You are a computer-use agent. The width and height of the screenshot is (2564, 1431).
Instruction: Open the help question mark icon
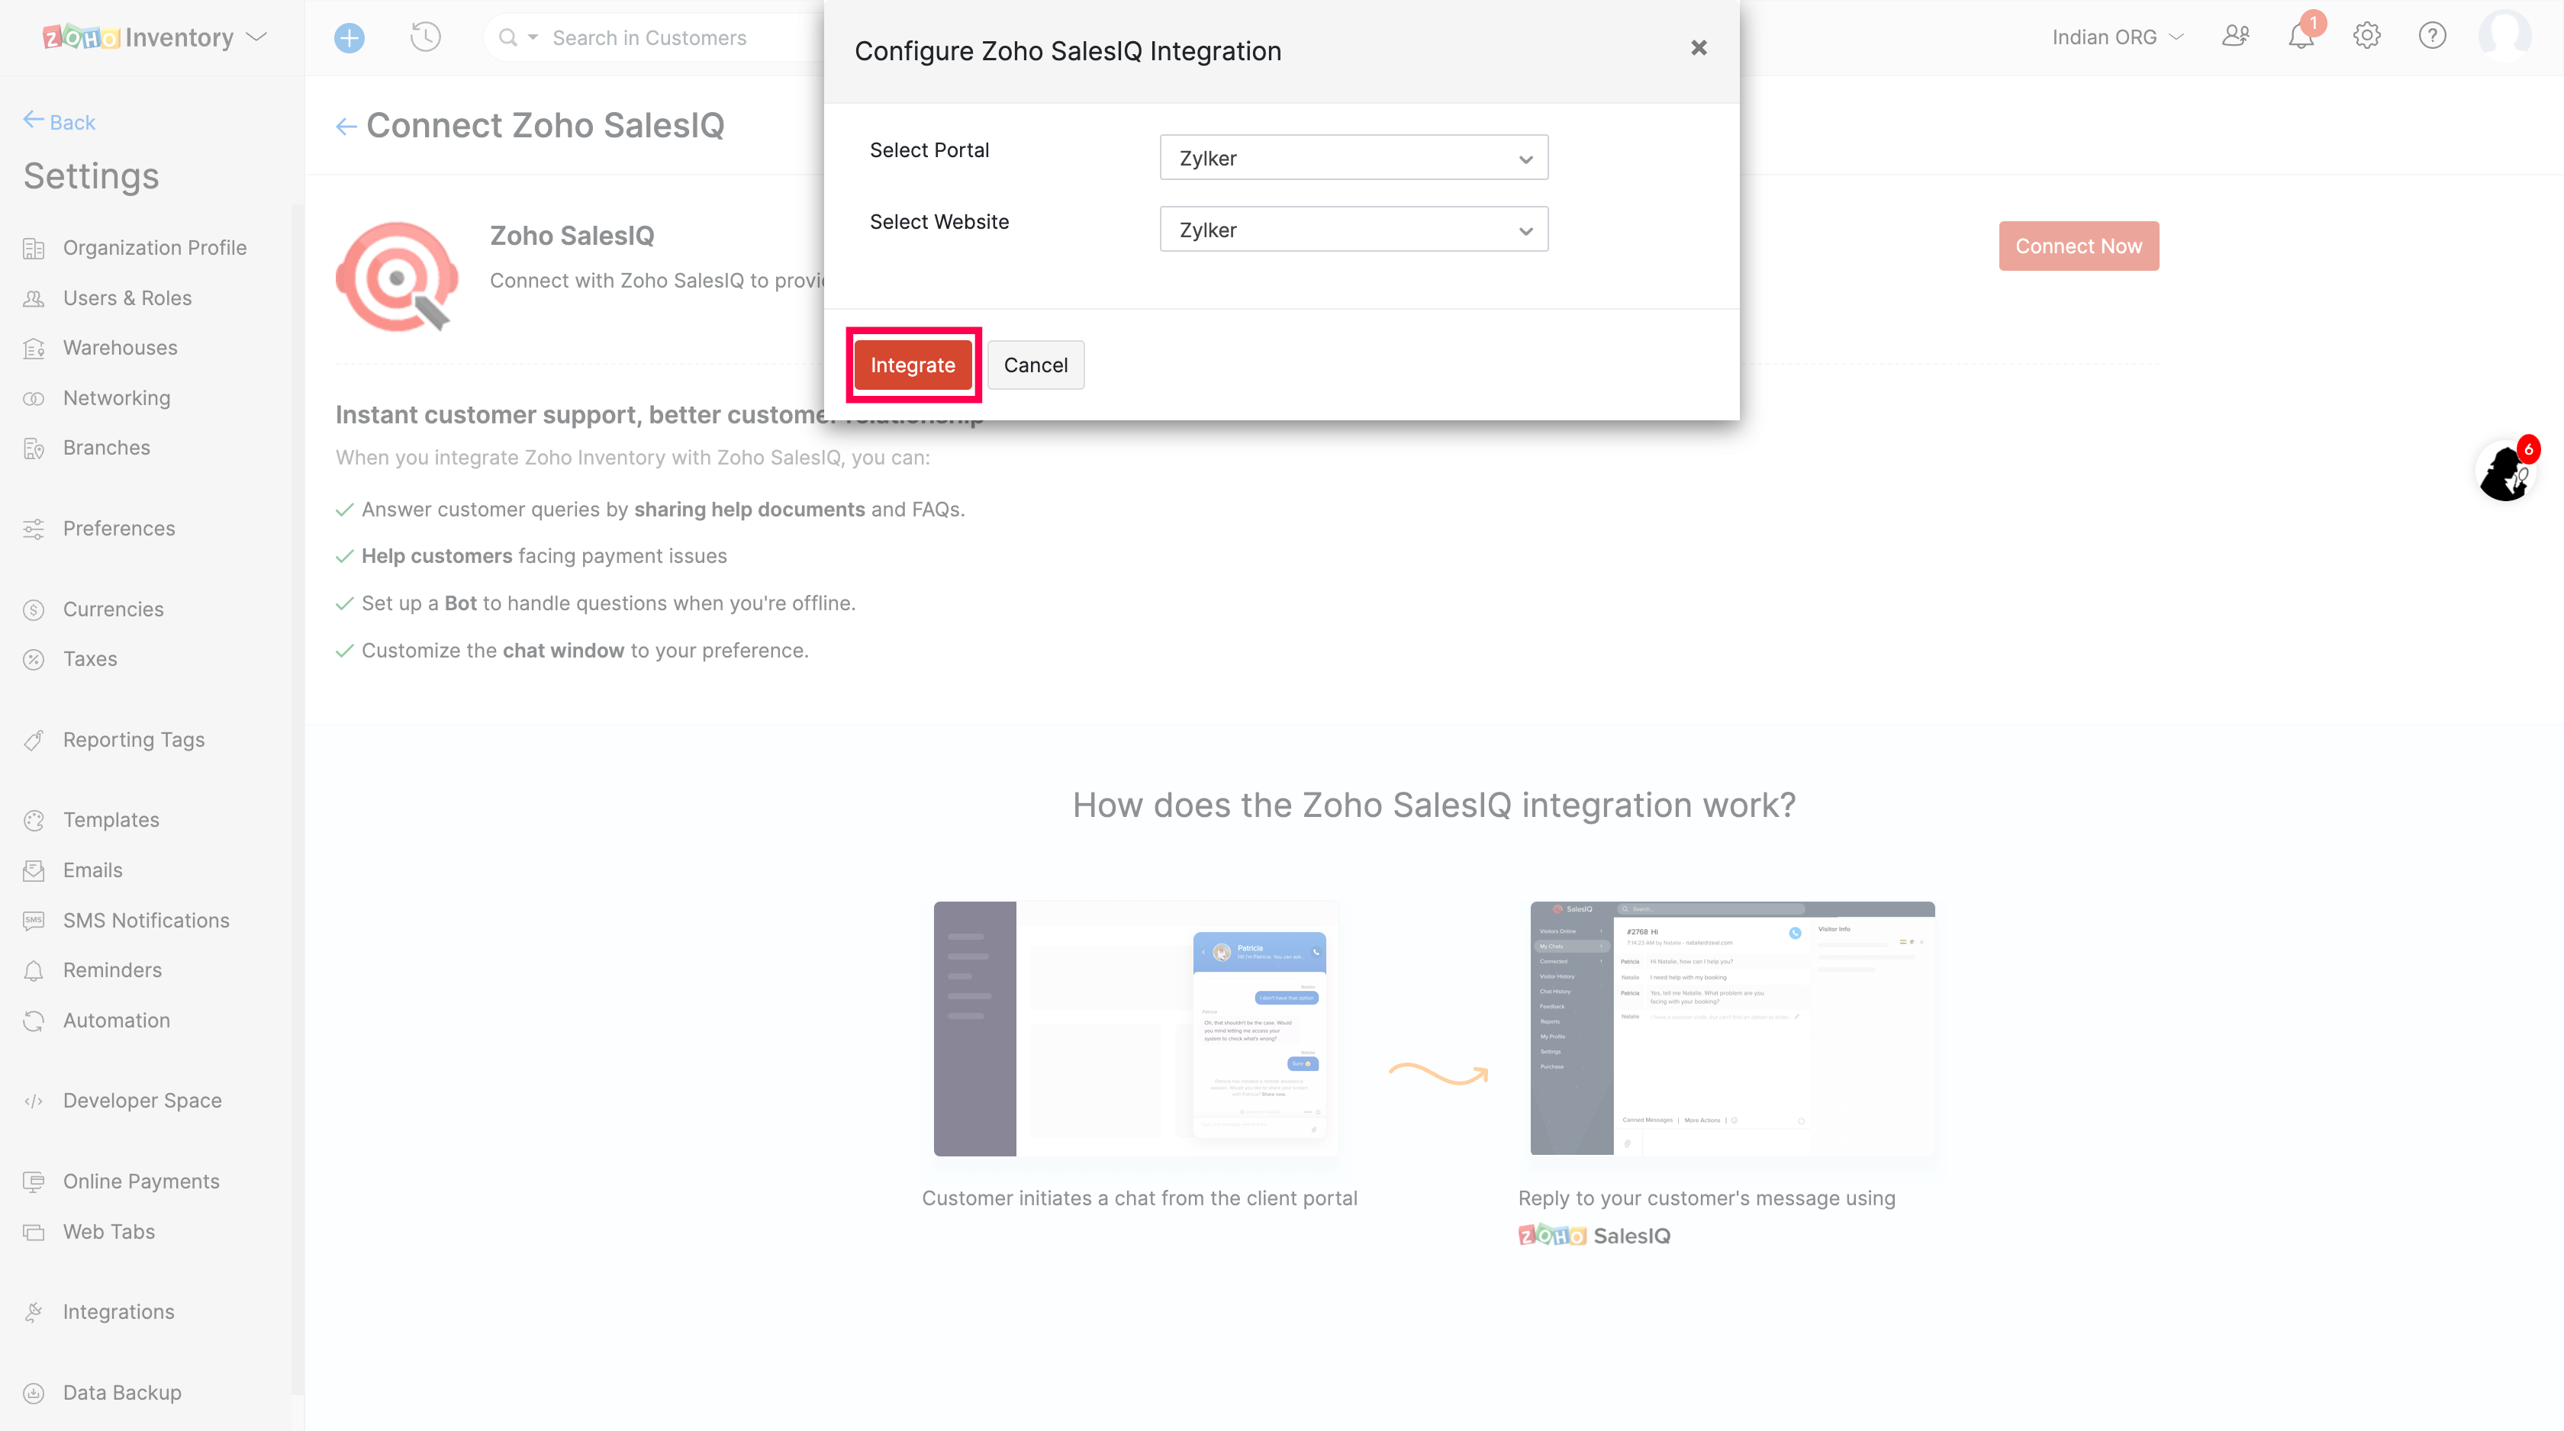pyautogui.click(x=2432, y=37)
